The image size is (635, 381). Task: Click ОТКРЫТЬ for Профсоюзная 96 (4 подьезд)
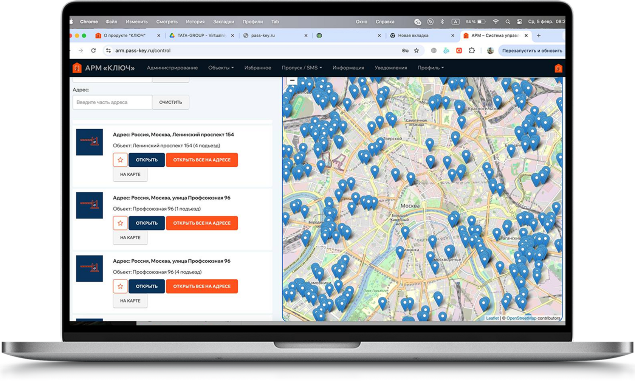[147, 286]
